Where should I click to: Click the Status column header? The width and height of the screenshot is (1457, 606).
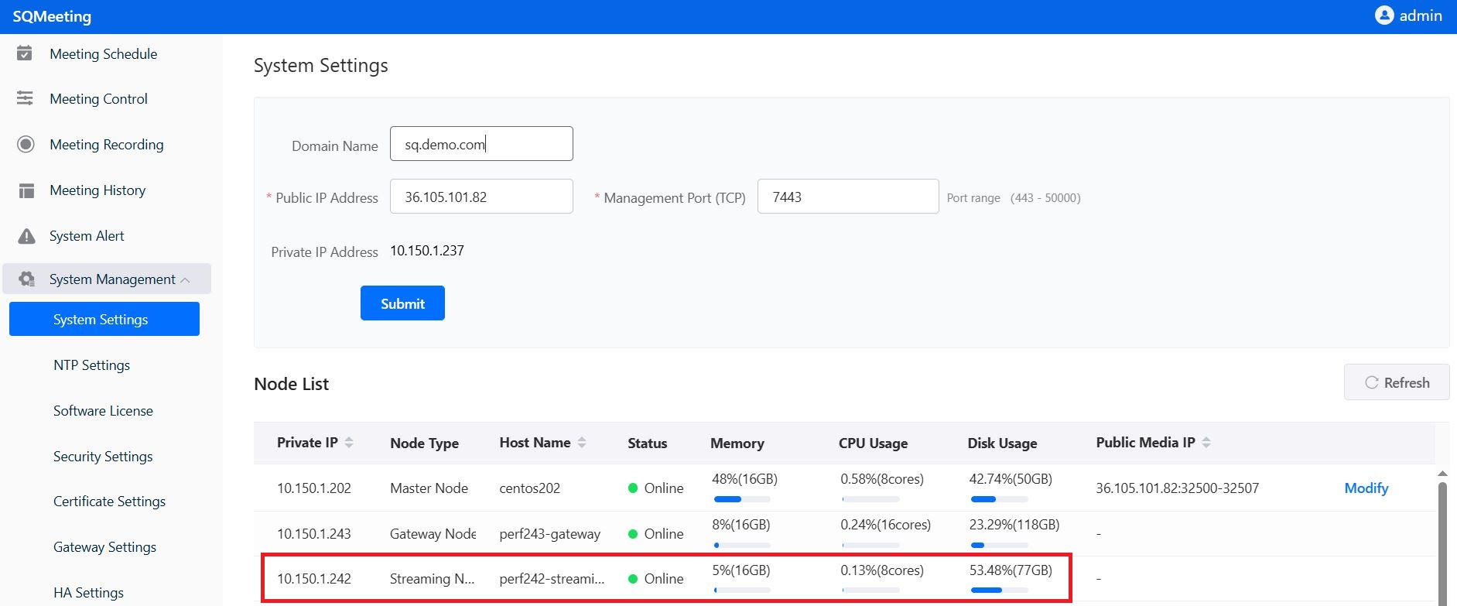[x=647, y=443]
